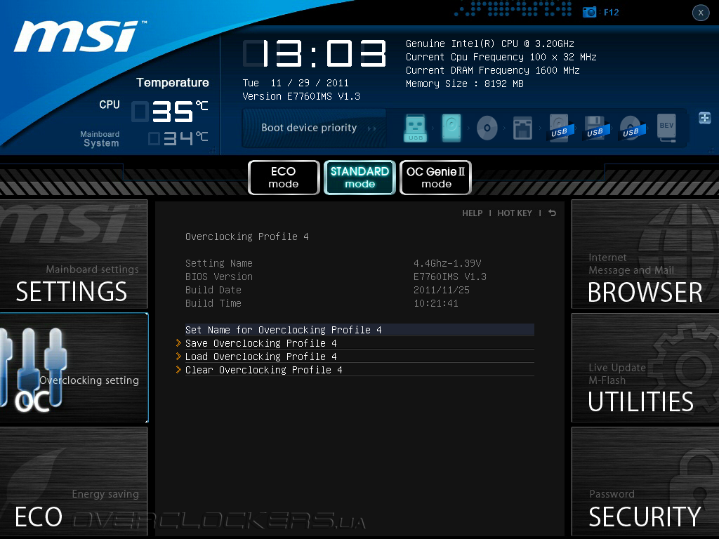Screen dimensions: 719x539
Task: Click the CPU temperature 35°C reading
Action: 170,111
